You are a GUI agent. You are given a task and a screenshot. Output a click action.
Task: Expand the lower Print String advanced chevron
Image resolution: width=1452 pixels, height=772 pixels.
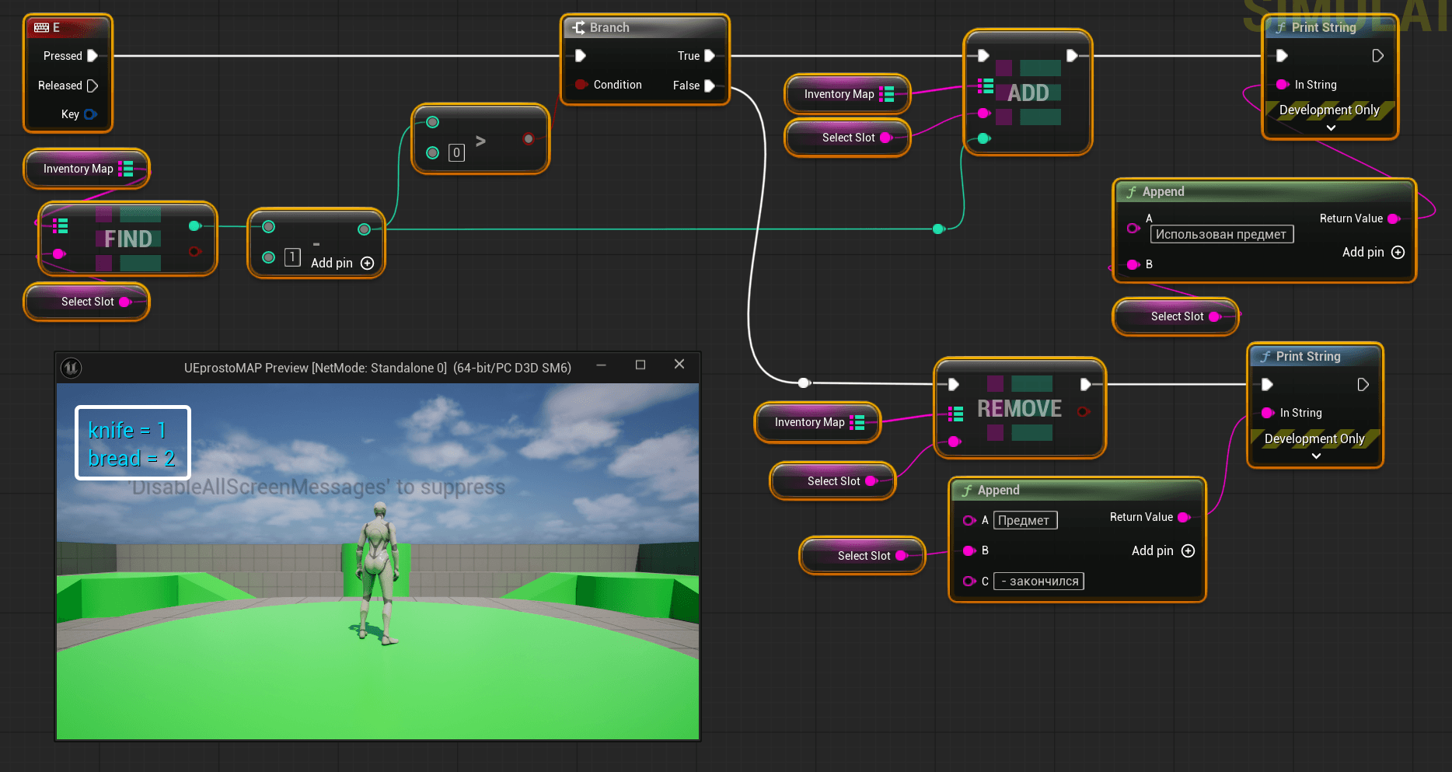1316,456
